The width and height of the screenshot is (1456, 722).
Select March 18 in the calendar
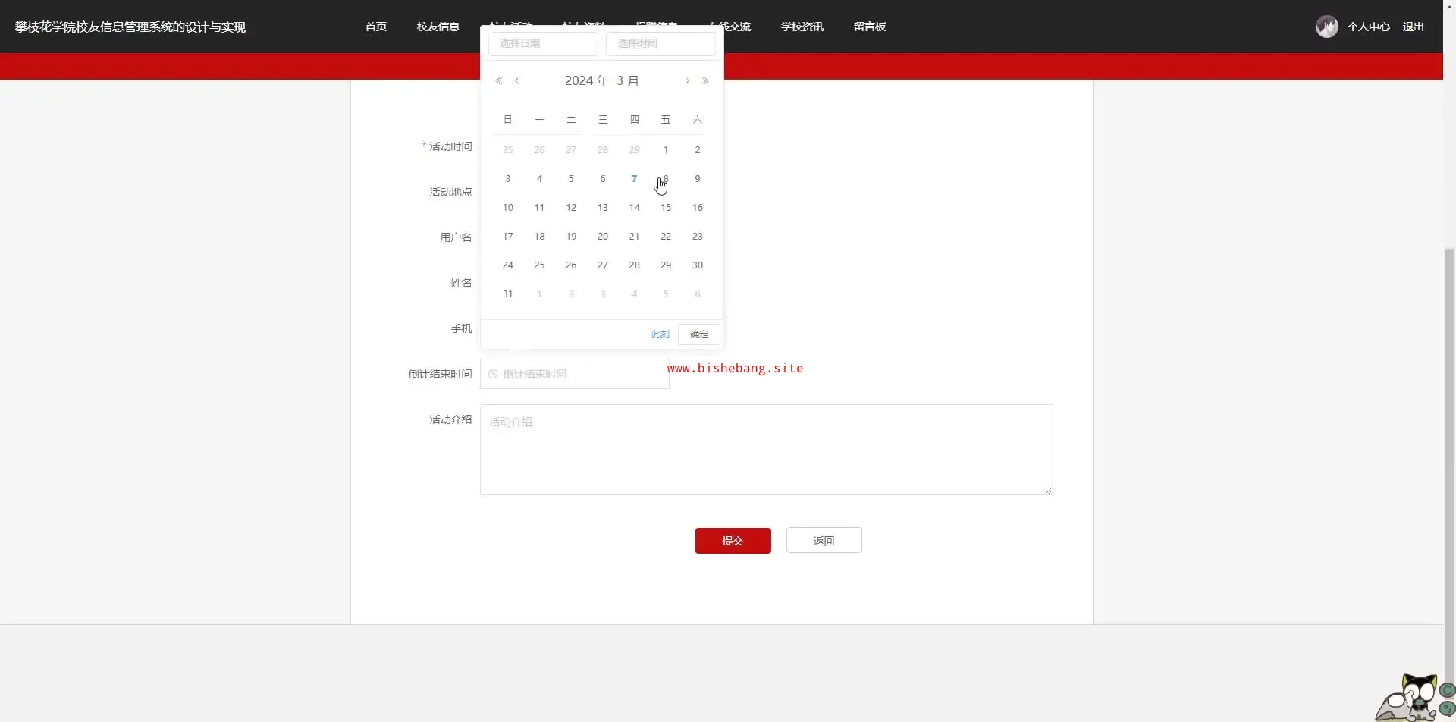click(539, 237)
